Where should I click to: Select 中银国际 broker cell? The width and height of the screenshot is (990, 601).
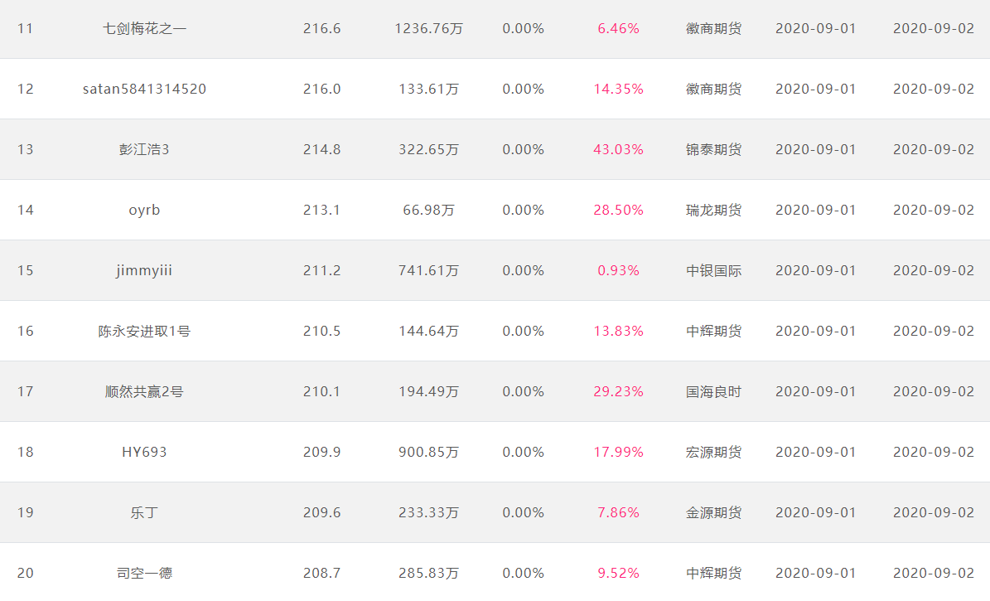coord(713,270)
